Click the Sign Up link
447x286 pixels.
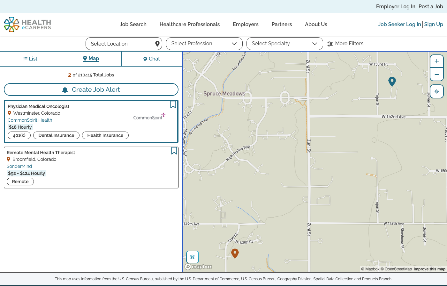[434, 24]
